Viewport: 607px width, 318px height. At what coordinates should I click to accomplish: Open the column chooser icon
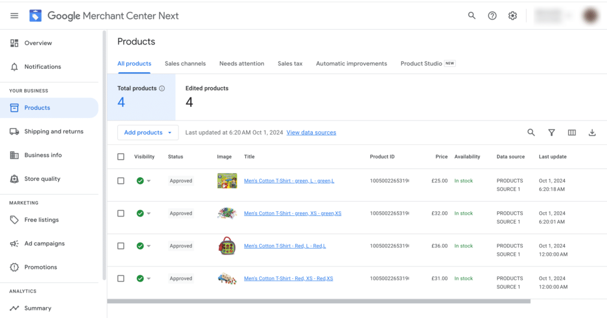(x=572, y=132)
